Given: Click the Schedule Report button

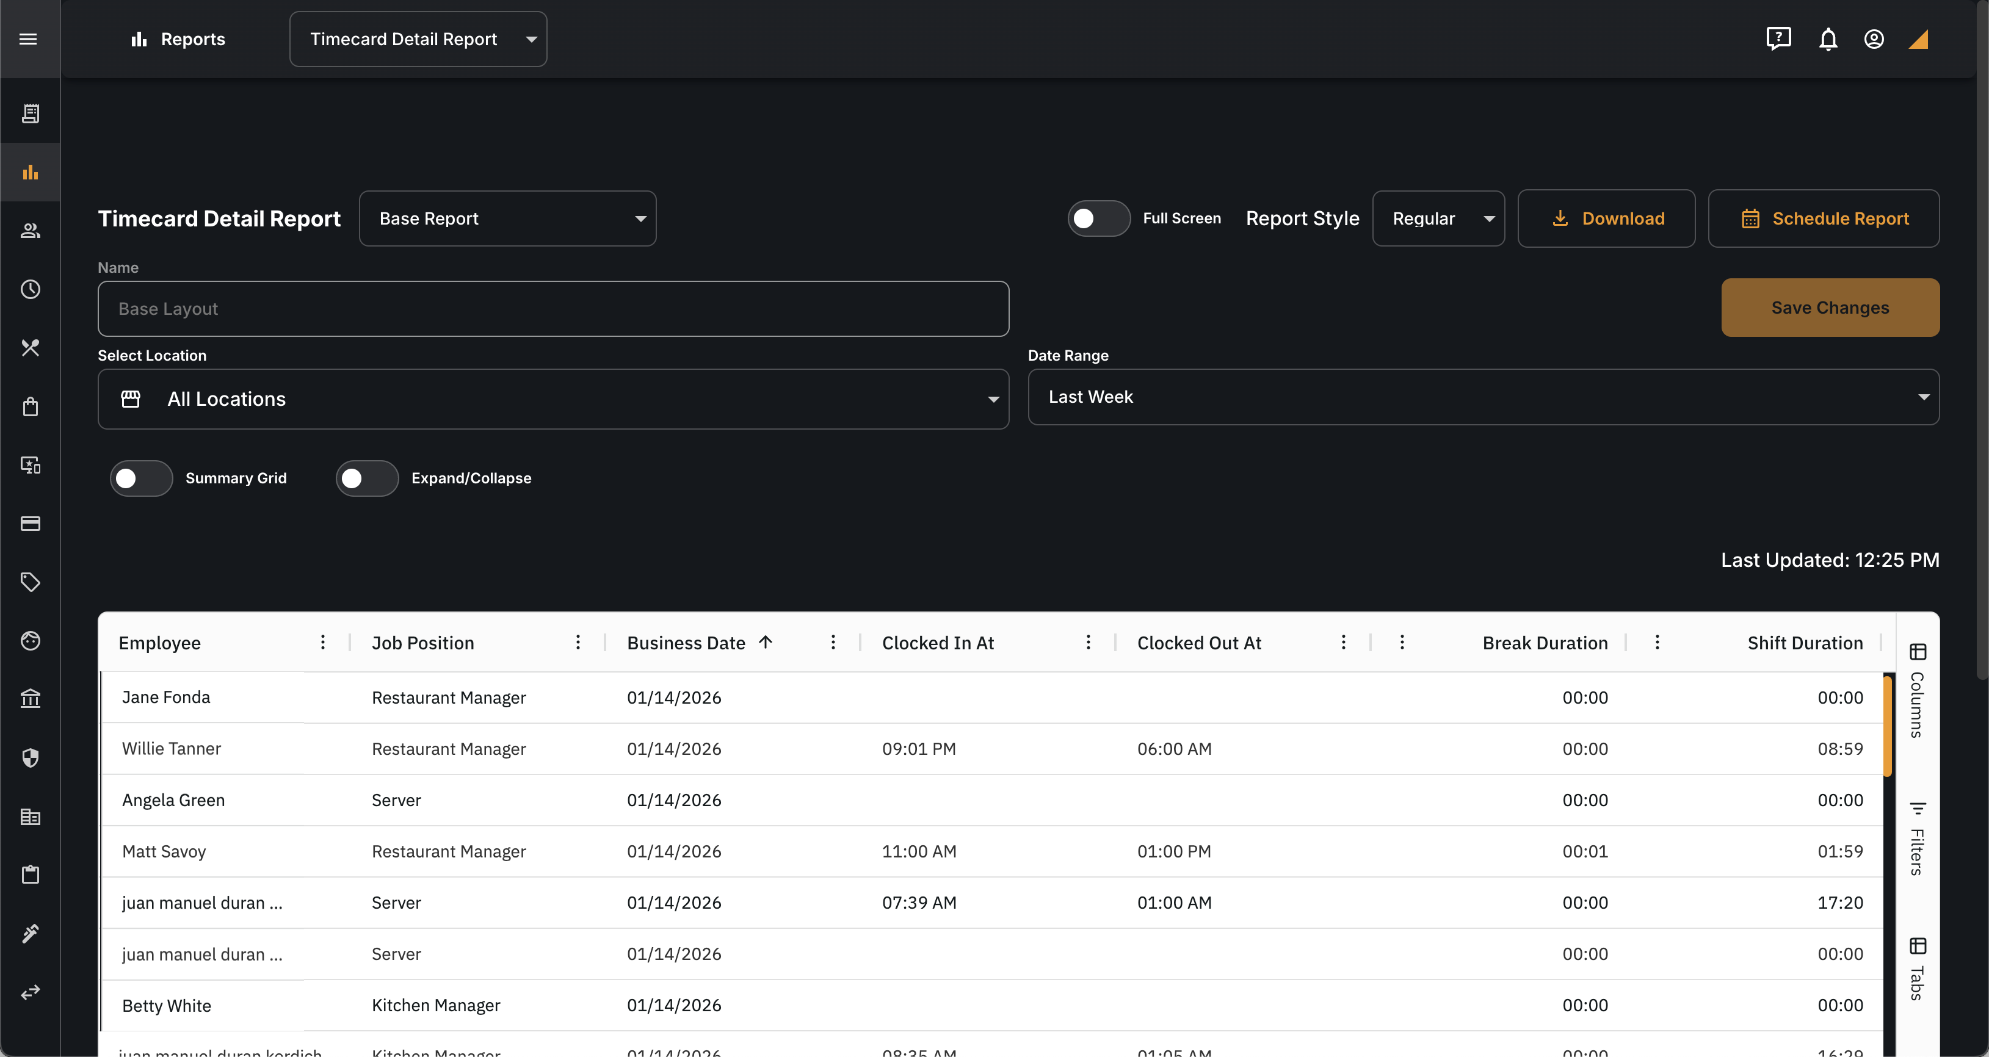Looking at the screenshot, I should tap(1823, 218).
